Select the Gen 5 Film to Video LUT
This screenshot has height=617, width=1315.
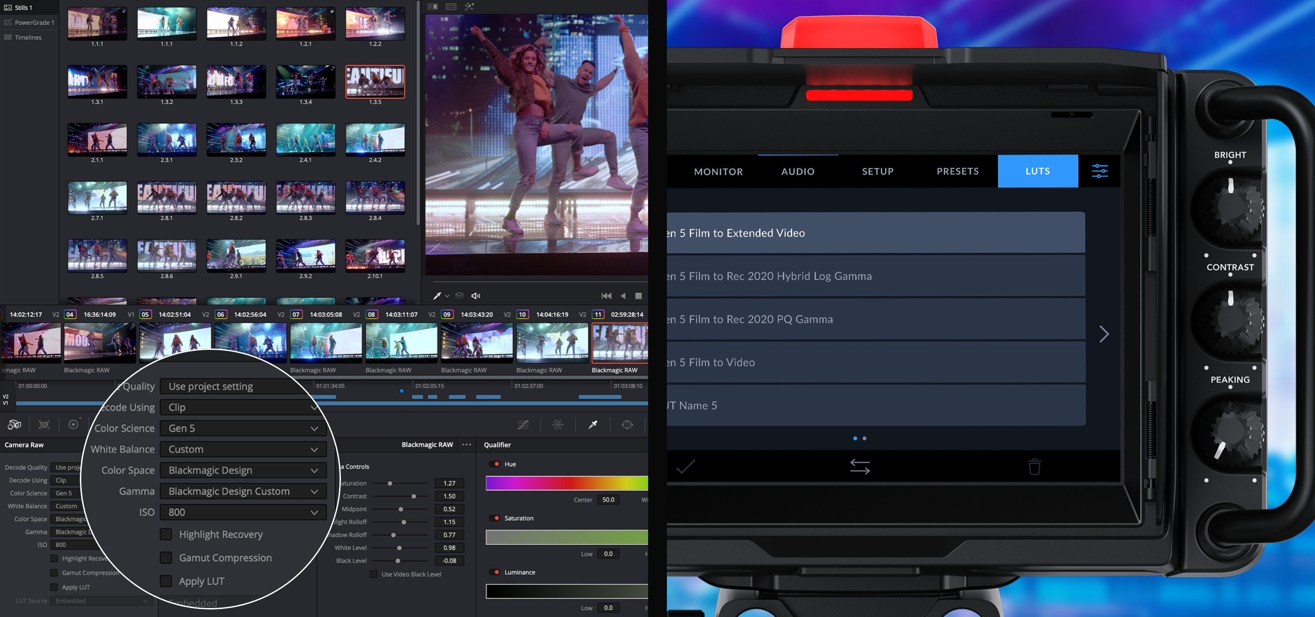click(868, 362)
